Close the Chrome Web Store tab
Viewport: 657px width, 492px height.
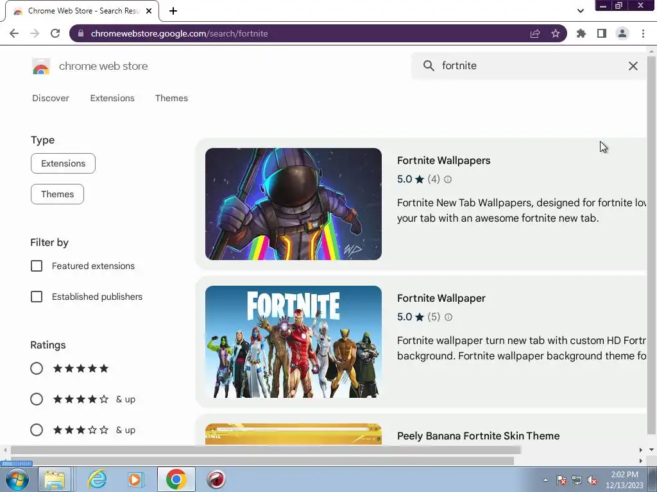coord(149,11)
